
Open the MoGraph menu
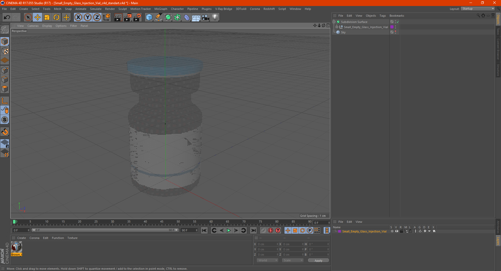pyautogui.click(x=161, y=9)
